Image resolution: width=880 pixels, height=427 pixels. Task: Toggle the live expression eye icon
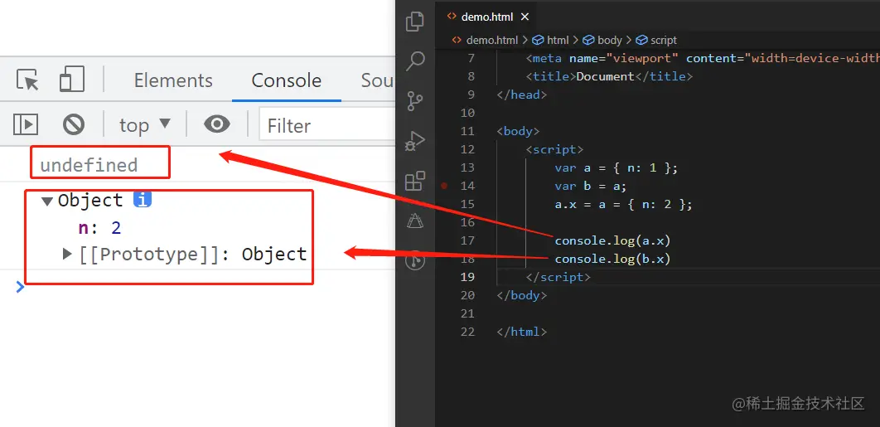tap(216, 124)
